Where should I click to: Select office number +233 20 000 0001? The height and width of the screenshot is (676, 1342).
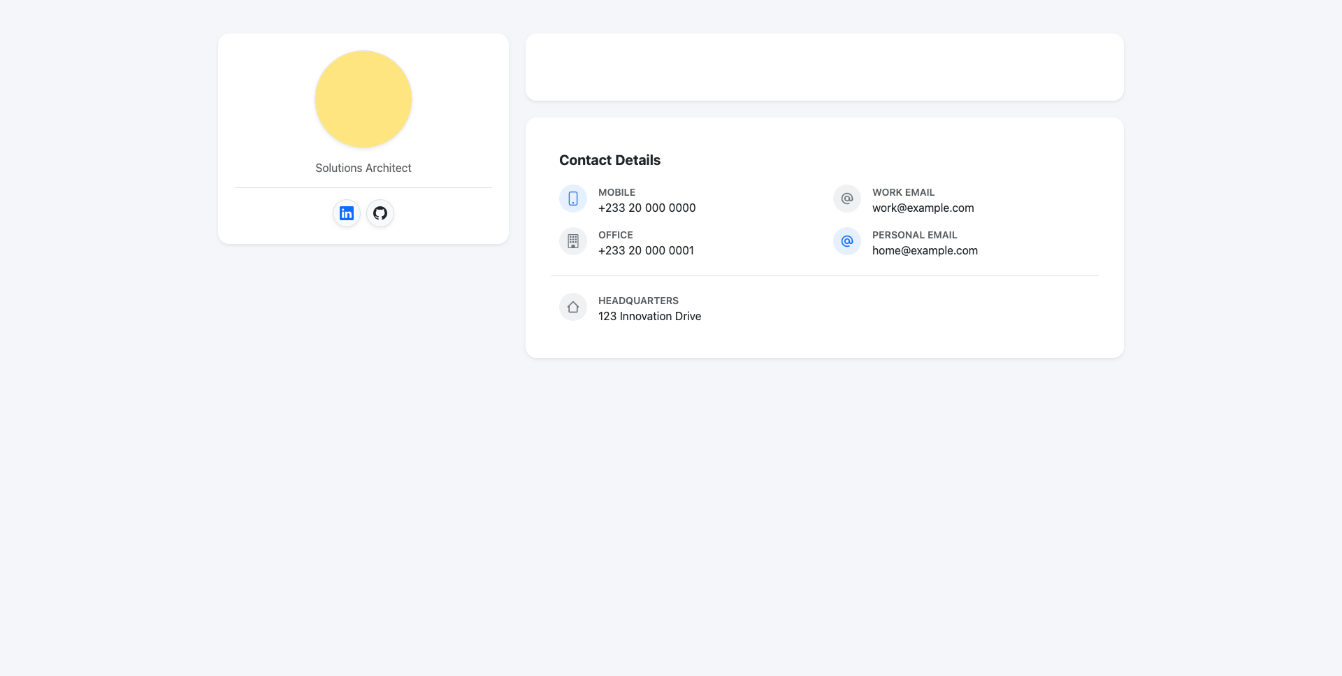click(647, 250)
